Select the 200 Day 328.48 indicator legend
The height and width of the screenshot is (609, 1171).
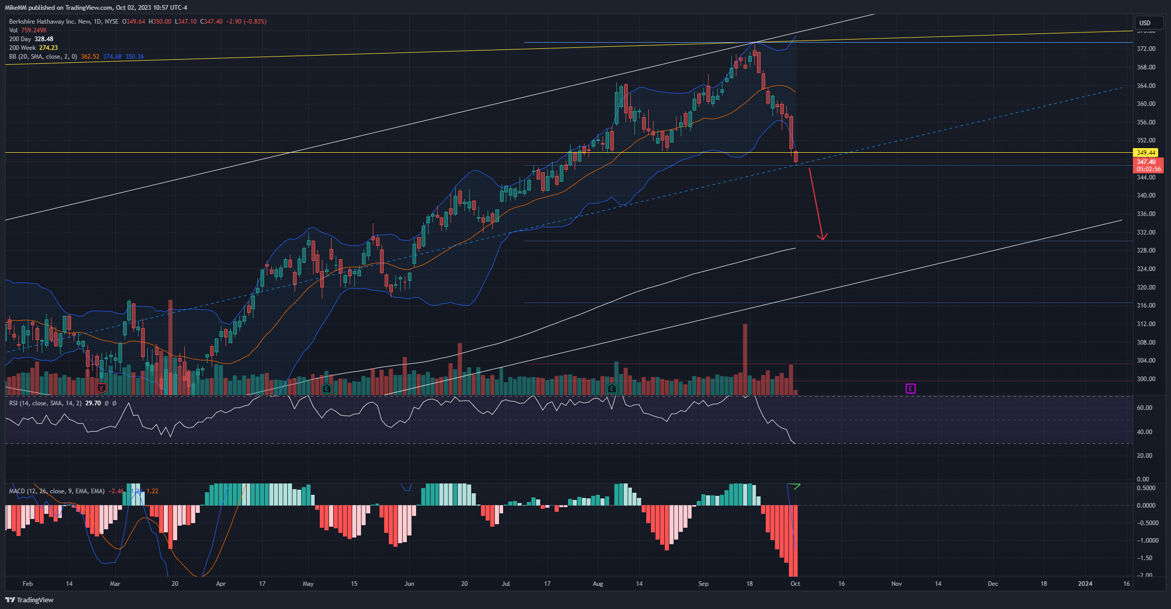click(31, 39)
